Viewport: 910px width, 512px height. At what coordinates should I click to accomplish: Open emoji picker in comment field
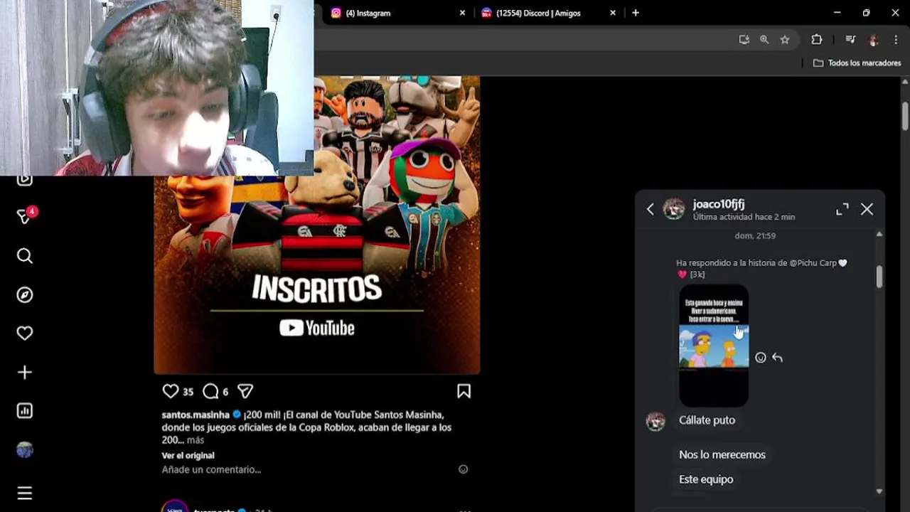(463, 469)
